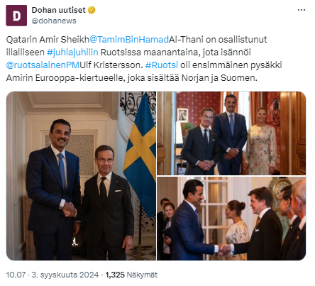Image resolution: width=315 pixels, height=286 pixels.
Task: Click the date 3. syyskuuta 2024
Action: click(x=65, y=275)
